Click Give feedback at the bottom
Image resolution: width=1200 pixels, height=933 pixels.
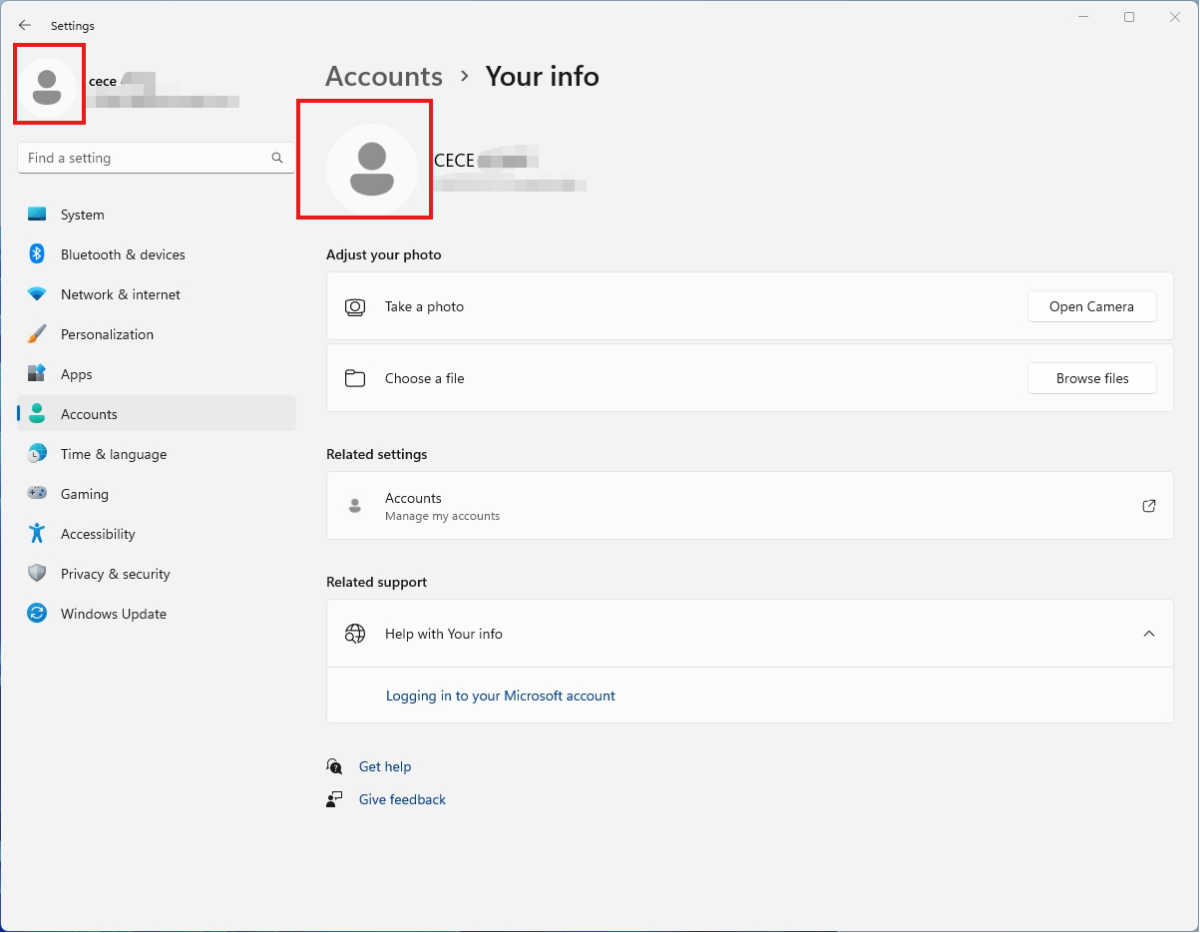(401, 799)
